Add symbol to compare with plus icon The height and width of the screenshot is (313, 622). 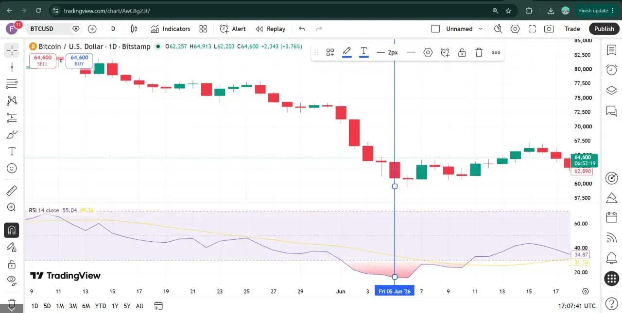(x=92, y=29)
